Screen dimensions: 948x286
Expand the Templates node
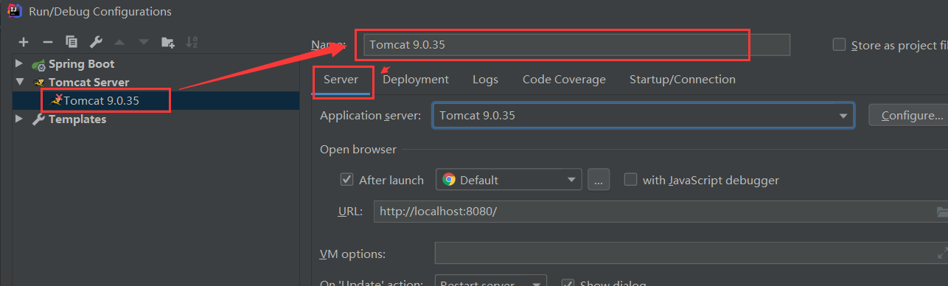(20, 119)
